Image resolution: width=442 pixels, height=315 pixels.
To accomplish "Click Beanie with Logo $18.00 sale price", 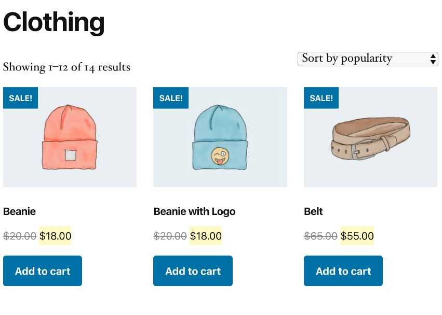I will point(206,236).
